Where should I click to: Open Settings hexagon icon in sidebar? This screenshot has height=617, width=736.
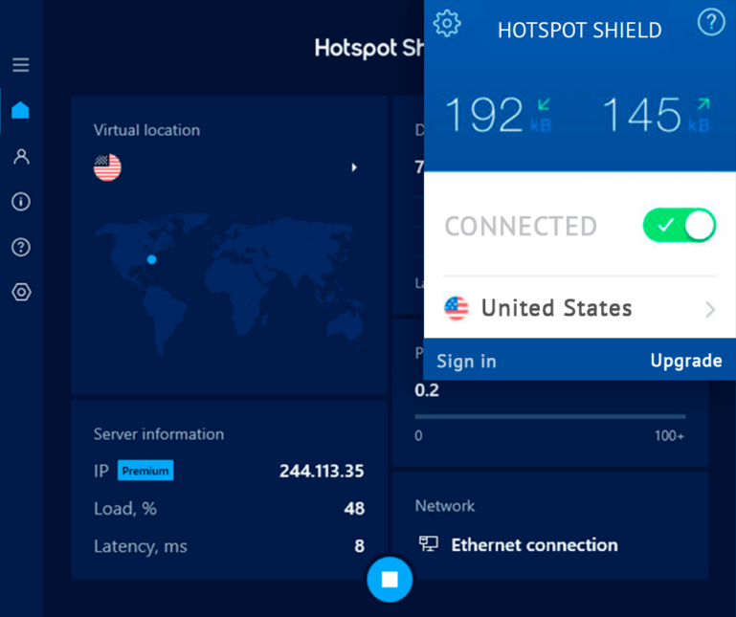(21, 292)
